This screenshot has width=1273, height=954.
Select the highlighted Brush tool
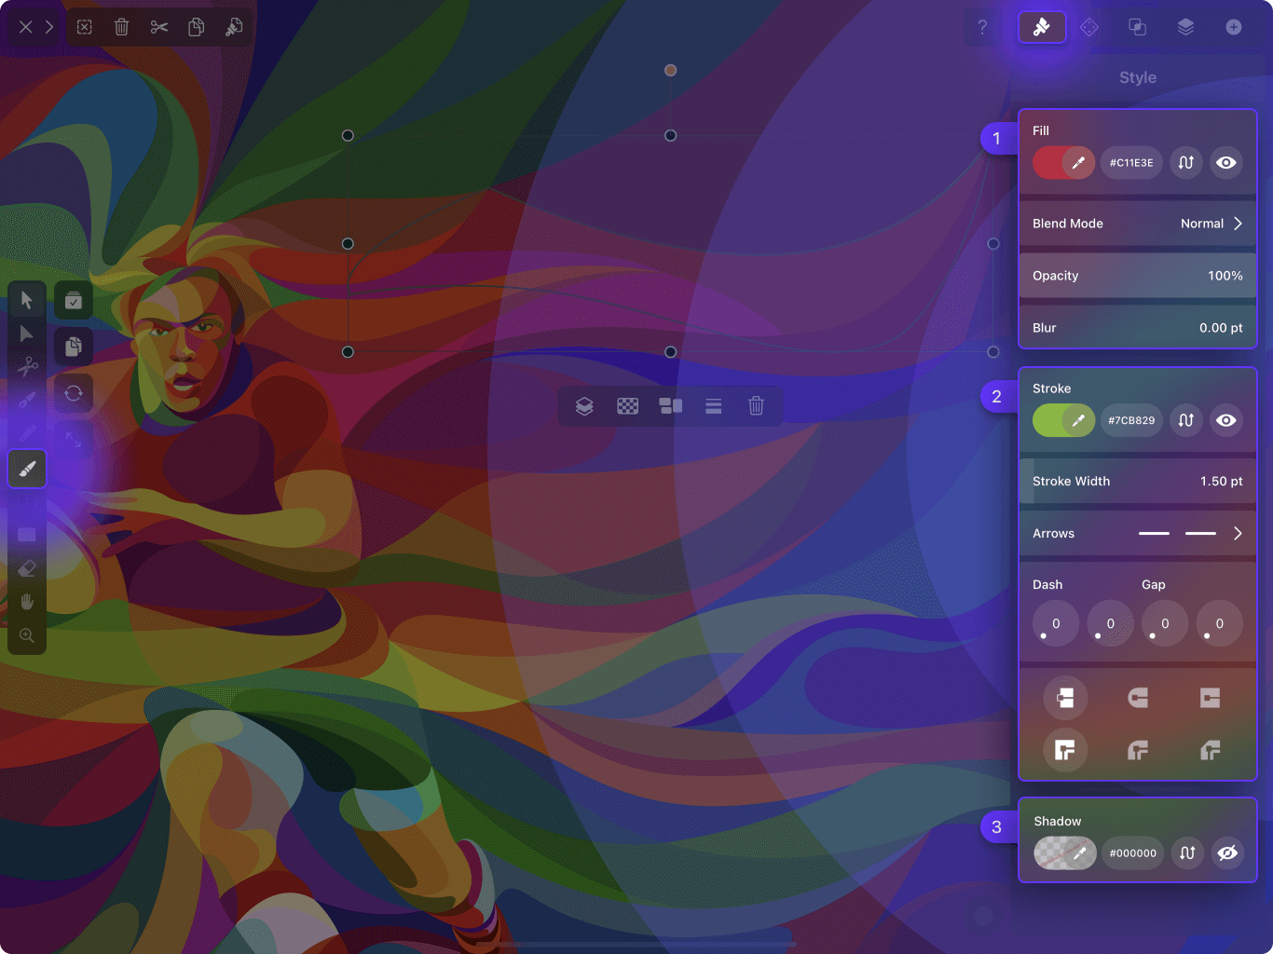pos(27,469)
